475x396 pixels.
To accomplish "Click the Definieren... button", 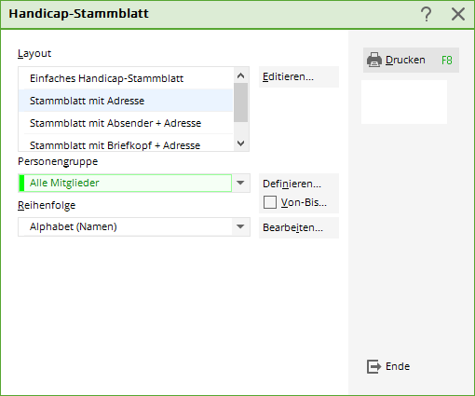I will pos(299,184).
